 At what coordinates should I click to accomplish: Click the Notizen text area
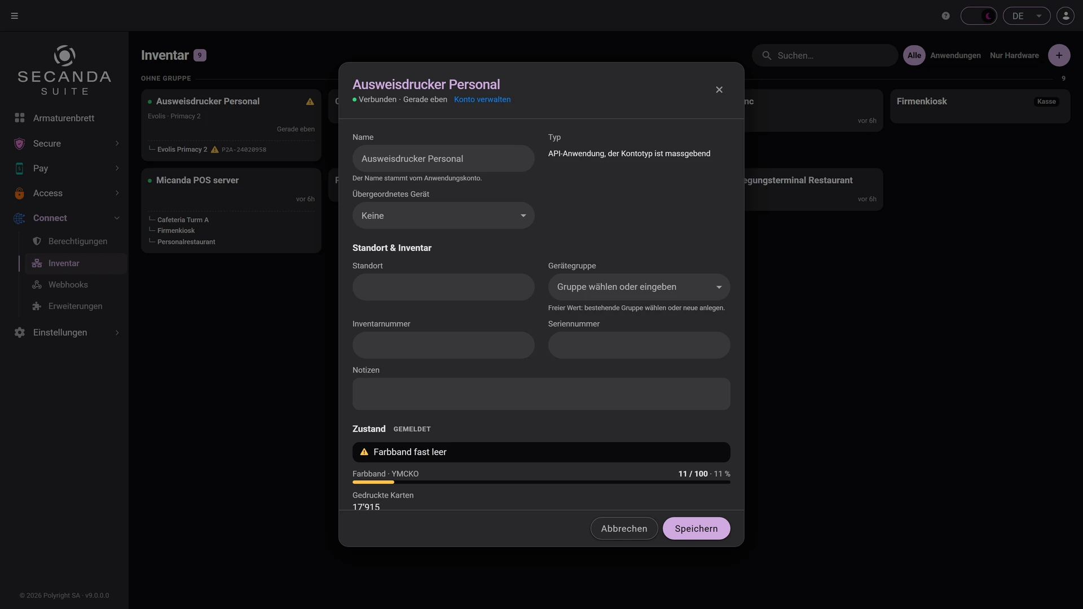coord(541,394)
